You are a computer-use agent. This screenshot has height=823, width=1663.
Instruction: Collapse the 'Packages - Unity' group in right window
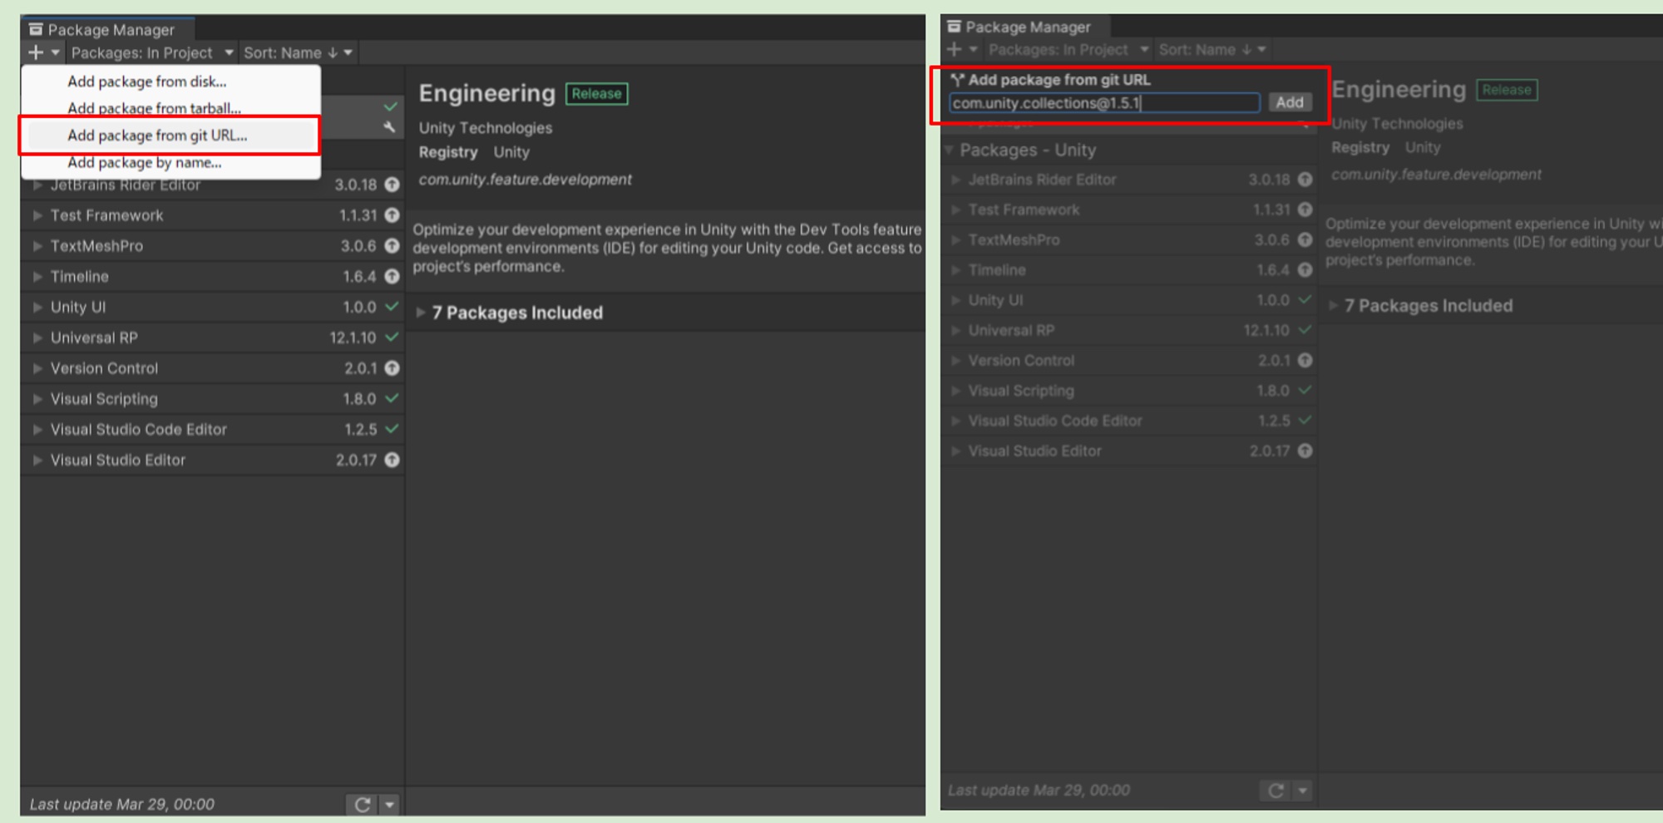tap(949, 150)
